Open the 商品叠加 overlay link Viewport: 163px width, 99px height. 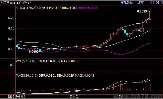click(127, 3)
